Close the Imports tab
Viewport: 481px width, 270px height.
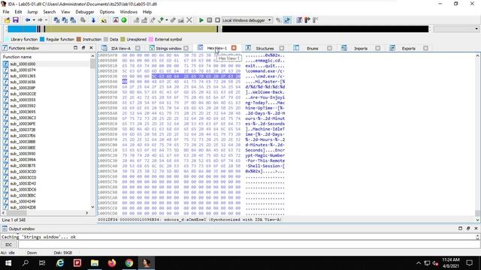click(377, 48)
